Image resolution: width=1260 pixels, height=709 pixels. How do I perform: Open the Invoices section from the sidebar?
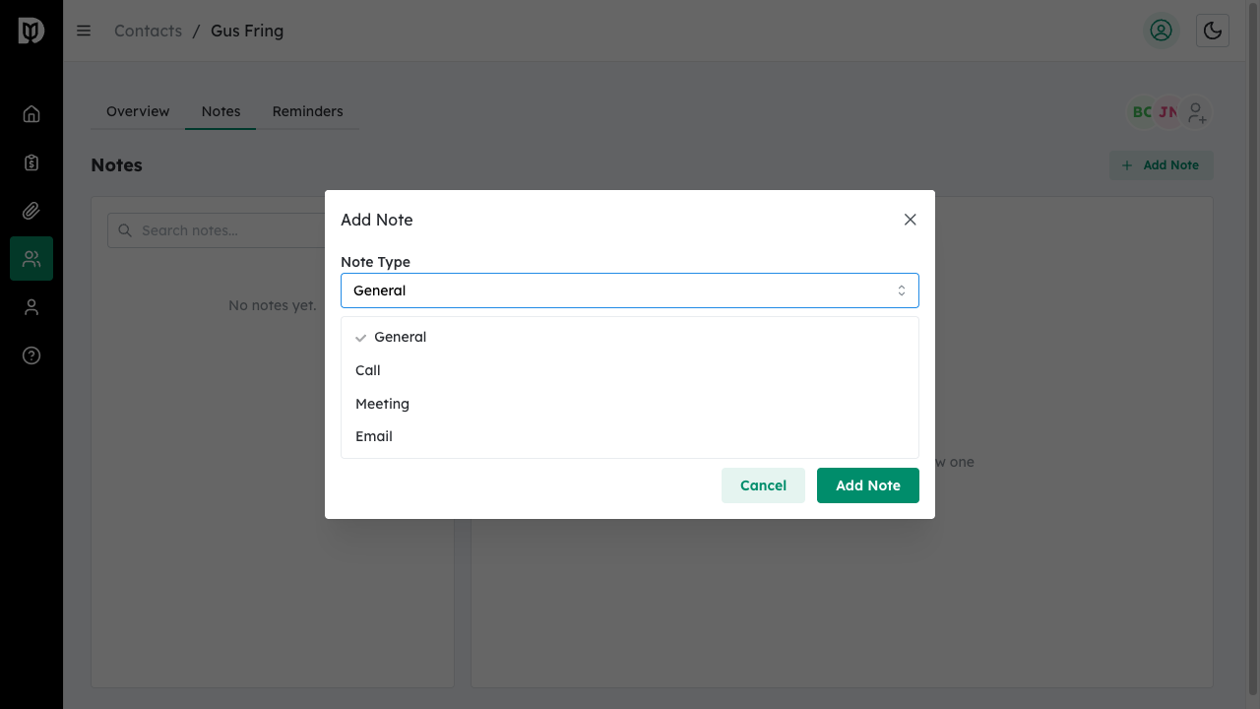pyautogui.click(x=31, y=161)
